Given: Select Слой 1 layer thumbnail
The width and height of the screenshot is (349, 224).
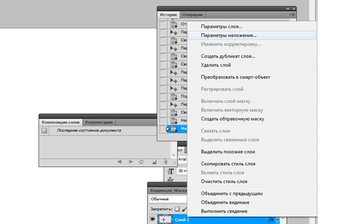Looking at the screenshot, I should (165, 219).
